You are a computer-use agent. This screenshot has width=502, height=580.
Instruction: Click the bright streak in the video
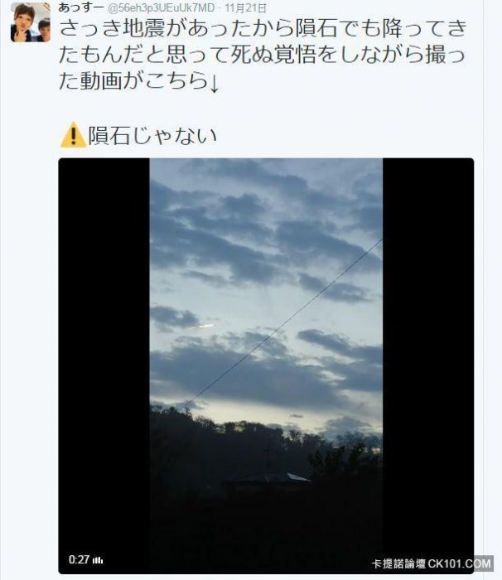tap(201, 326)
